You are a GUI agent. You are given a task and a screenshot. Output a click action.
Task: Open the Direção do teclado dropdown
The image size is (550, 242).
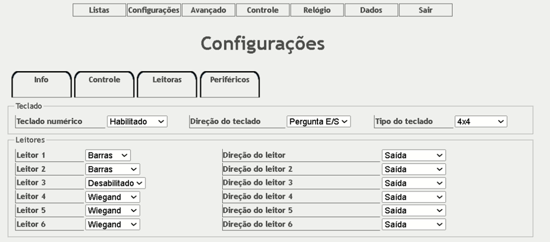coord(319,122)
